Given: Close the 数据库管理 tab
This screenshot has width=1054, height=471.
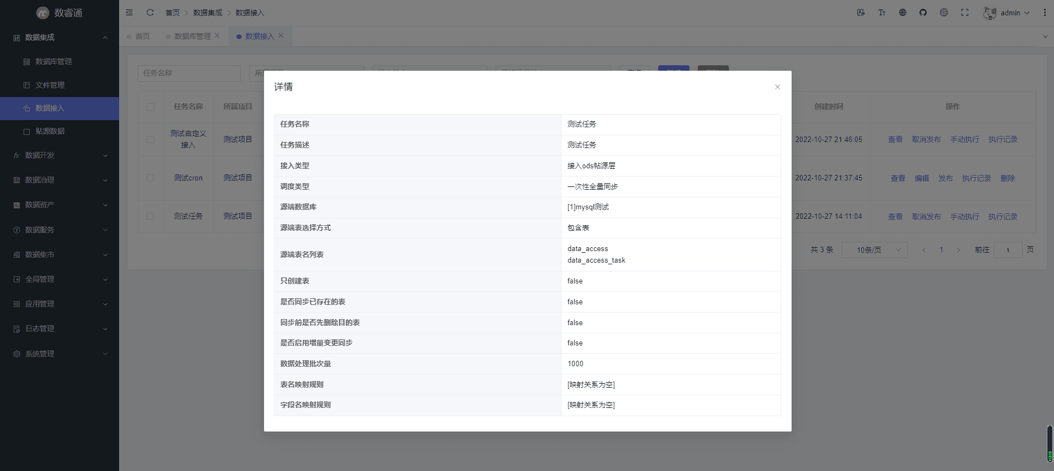Looking at the screenshot, I should 217,36.
